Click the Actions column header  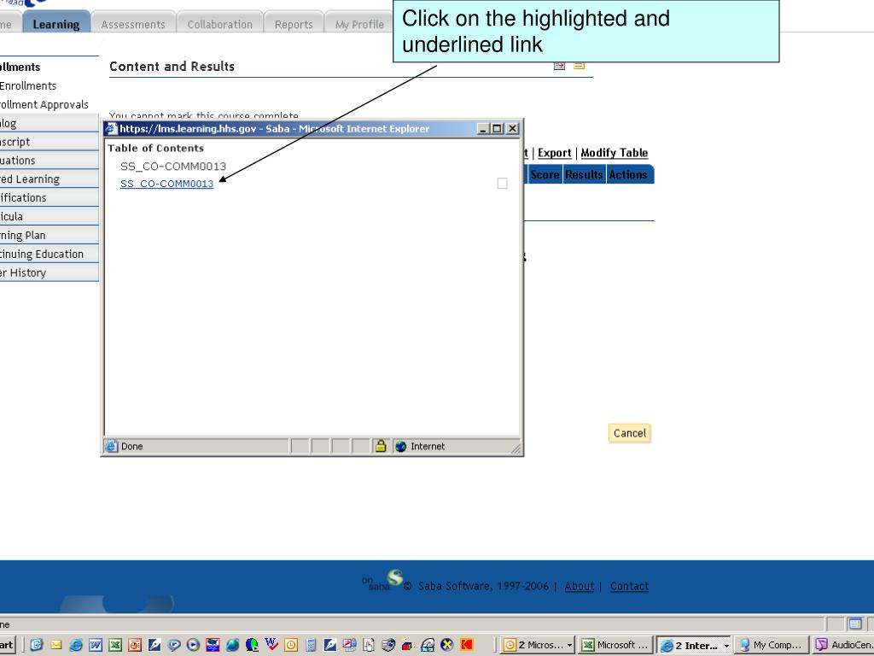[628, 174]
